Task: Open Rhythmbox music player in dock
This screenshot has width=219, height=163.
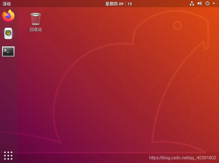Action: pos(8,33)
